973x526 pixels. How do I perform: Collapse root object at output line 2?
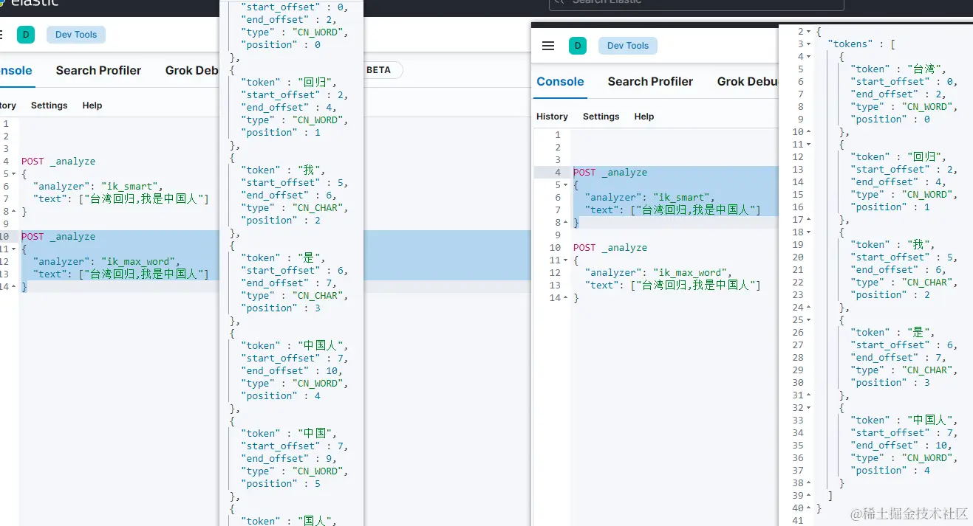coord(808,32)
